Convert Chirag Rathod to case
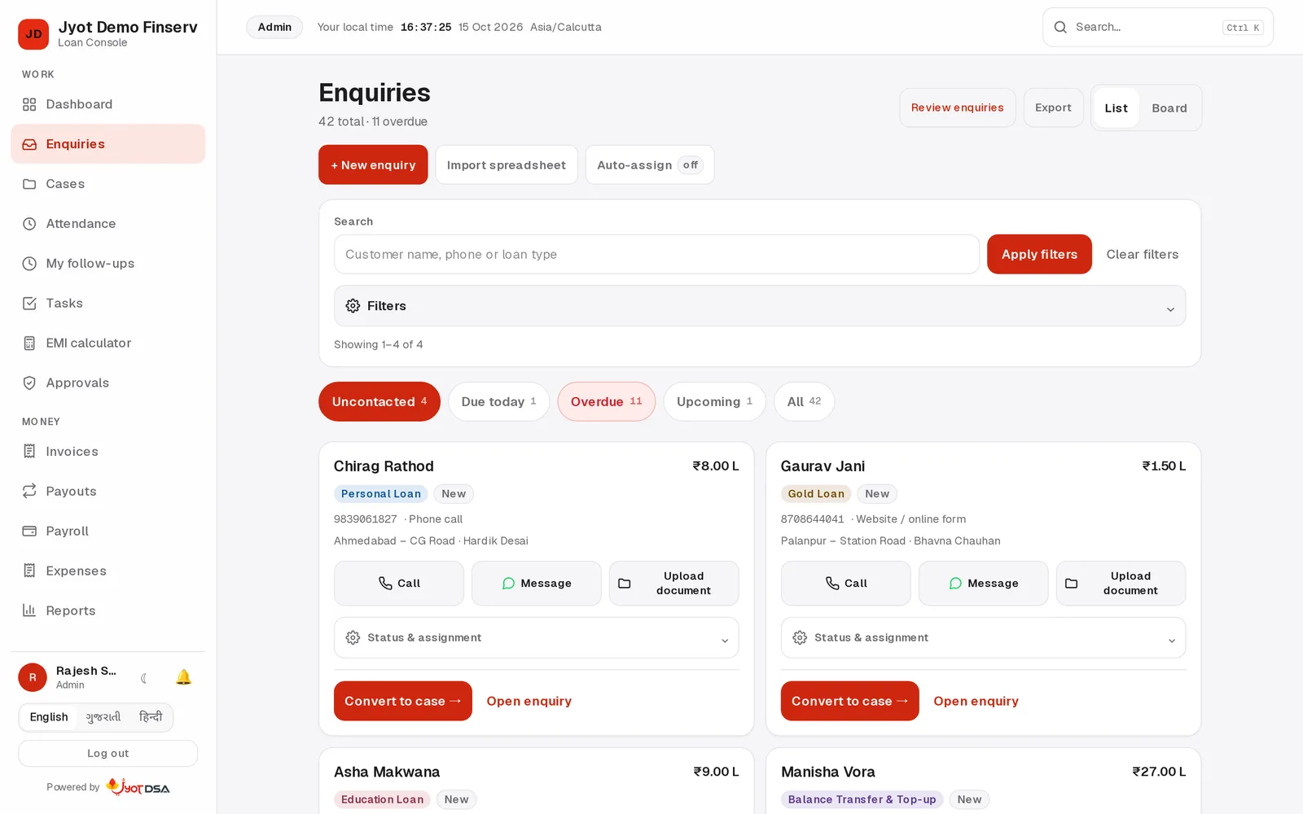1303x814 pixels. coord(403,702)
